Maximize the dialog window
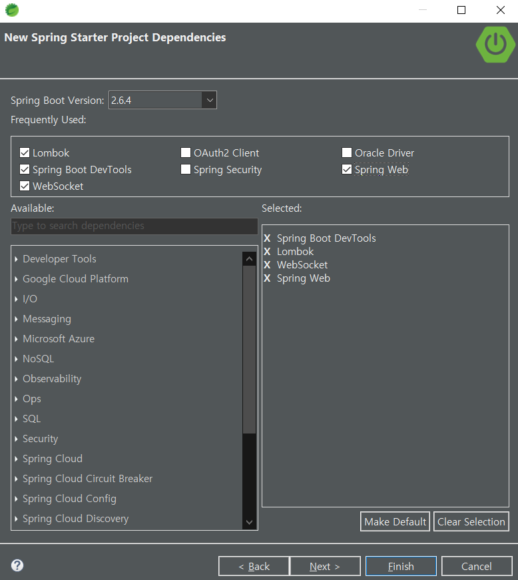518x580 pixels. click(461, 10)
